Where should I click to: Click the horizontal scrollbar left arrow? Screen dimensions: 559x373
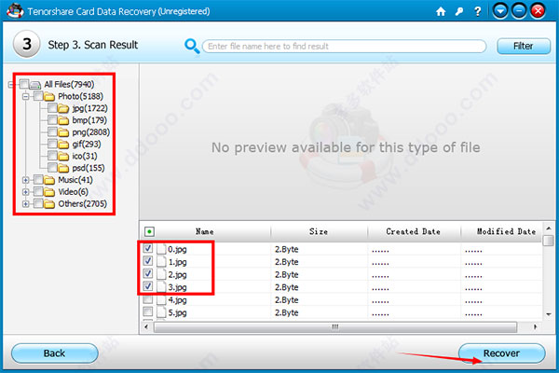pos(146,326)
